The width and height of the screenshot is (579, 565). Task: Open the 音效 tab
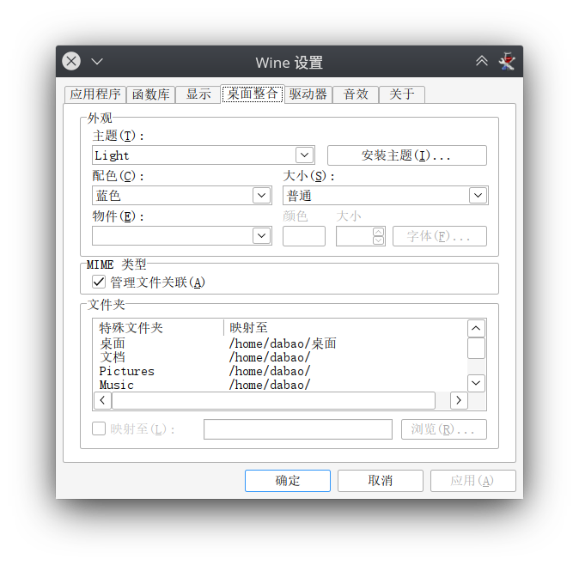[x=356, y=94]
